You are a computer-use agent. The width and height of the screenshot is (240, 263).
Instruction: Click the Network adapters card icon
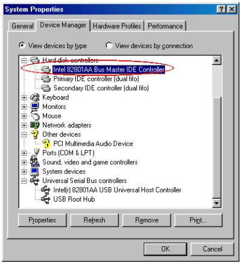point(35,125)
